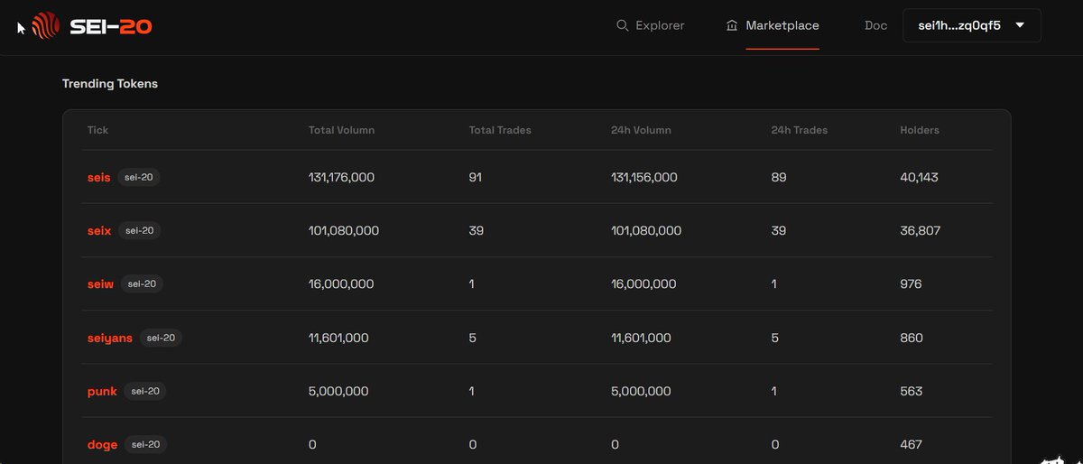Open the doge token

(x=102, y=444)
